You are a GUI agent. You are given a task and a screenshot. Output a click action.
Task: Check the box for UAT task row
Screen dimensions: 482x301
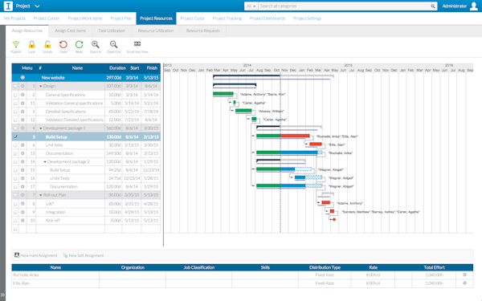pyautogui.click(x=15, y=204)
